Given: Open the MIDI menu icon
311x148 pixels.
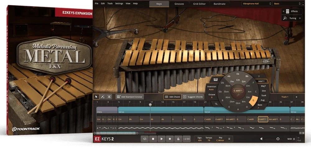Looking at the screenshot, I should pos(294,139).
